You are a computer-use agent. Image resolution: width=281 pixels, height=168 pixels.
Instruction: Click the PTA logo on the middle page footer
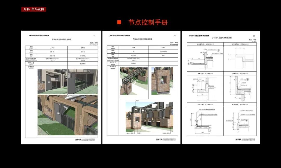159,139
